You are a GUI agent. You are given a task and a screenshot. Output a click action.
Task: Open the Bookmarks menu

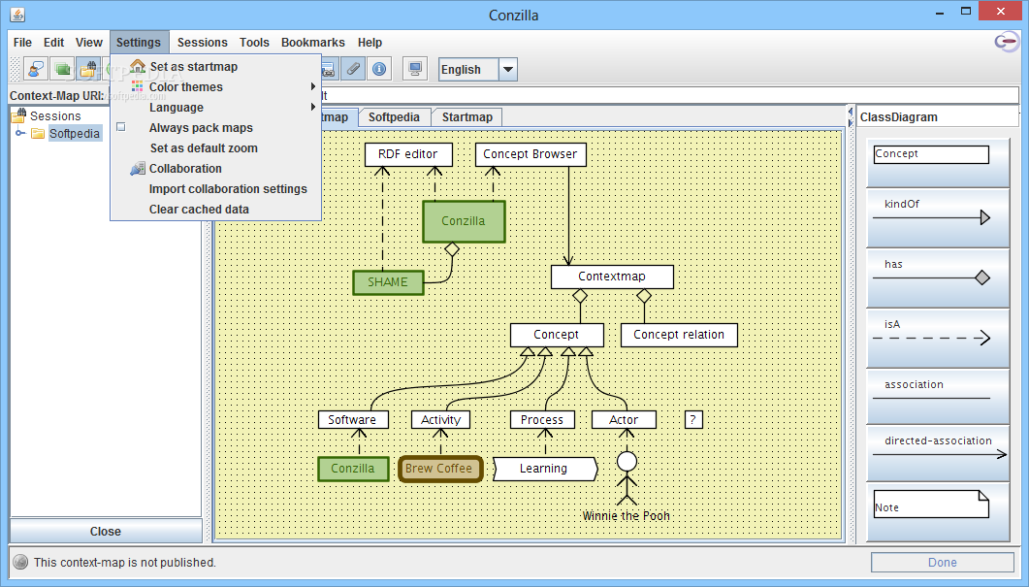313,42
